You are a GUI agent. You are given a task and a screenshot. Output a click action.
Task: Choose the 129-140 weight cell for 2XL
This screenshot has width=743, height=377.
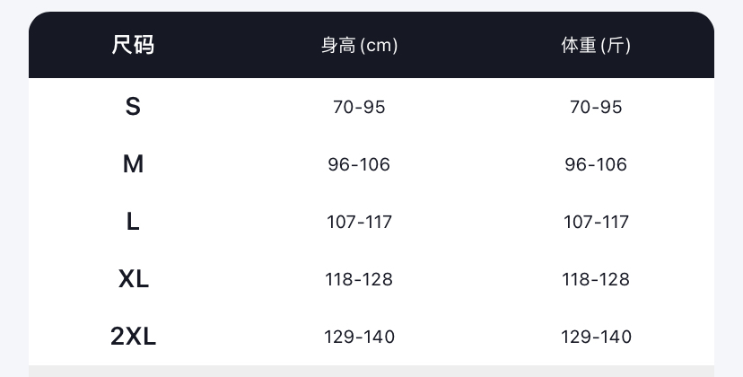(596, 337)
